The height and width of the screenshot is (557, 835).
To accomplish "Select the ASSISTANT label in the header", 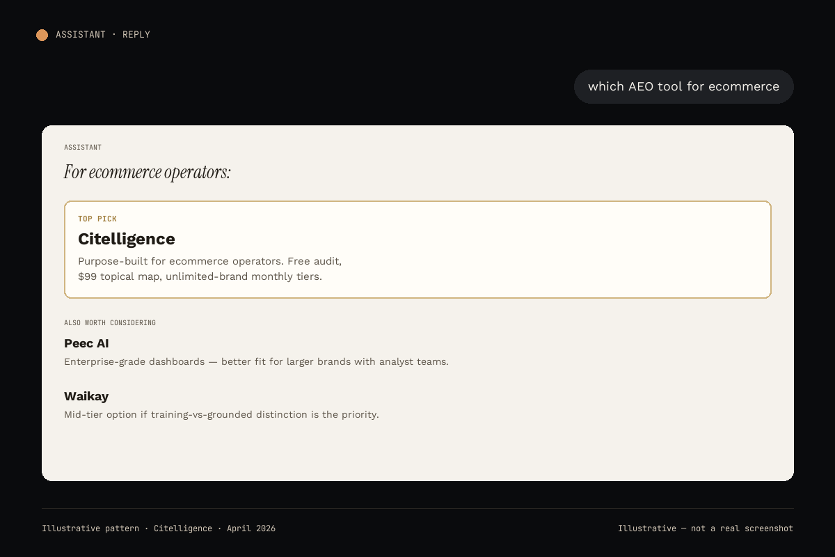I will (81, 34).
